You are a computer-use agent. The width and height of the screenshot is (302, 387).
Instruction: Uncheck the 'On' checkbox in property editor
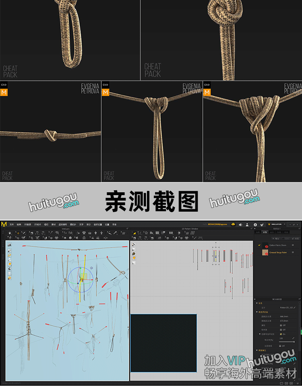tap(280, 334)
